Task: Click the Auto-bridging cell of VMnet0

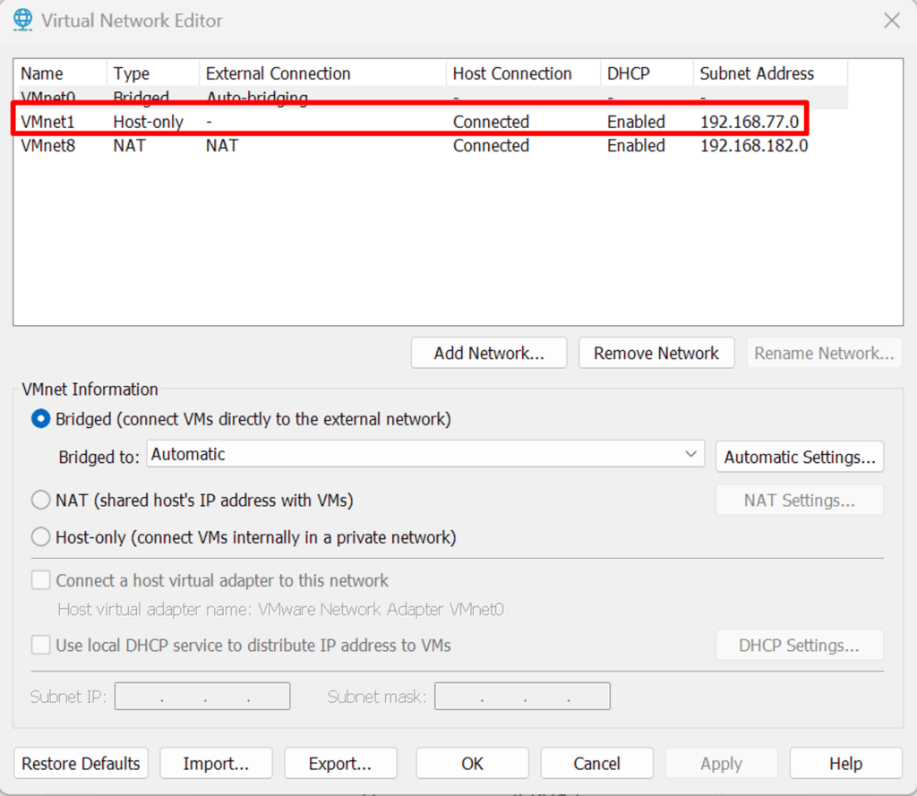Action: (257, 97)
